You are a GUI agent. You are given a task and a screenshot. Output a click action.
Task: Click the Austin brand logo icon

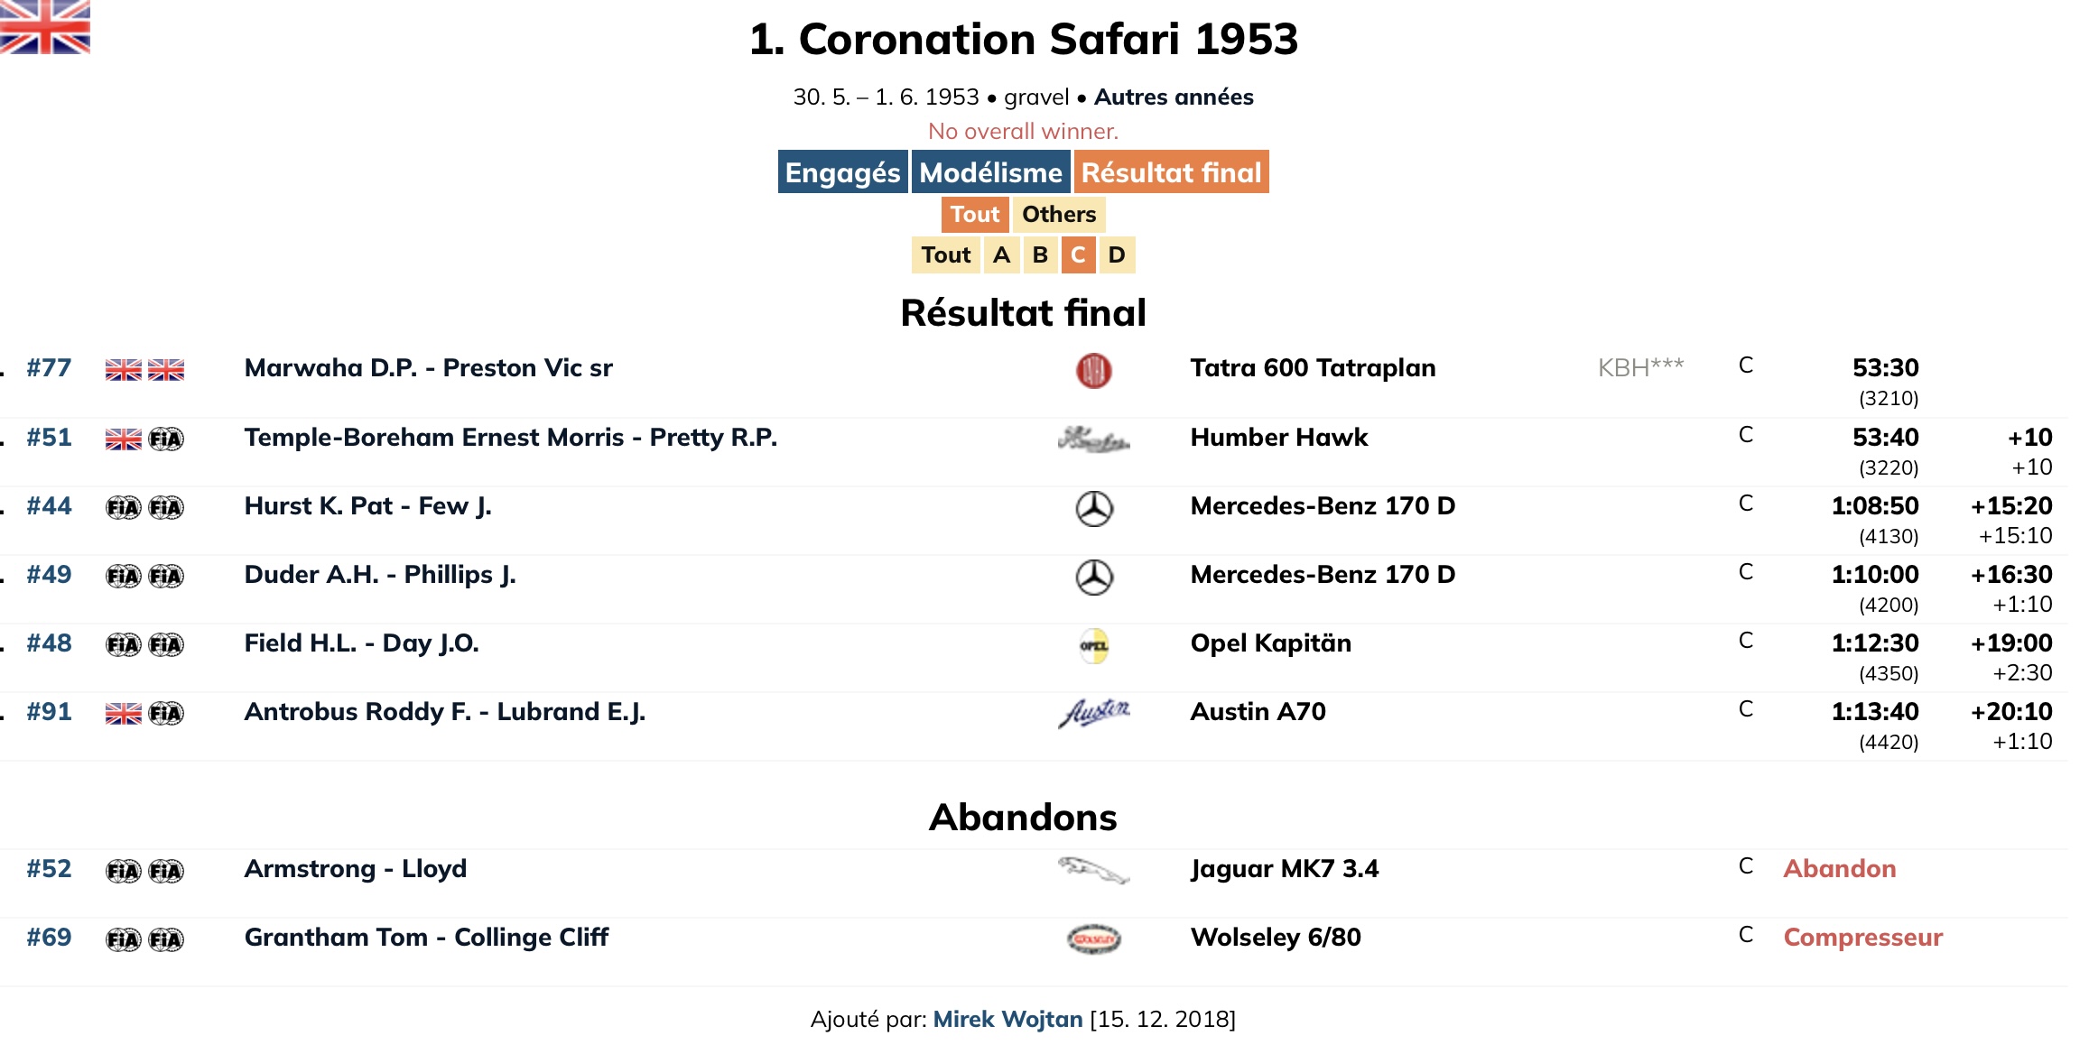[1093, 714]
